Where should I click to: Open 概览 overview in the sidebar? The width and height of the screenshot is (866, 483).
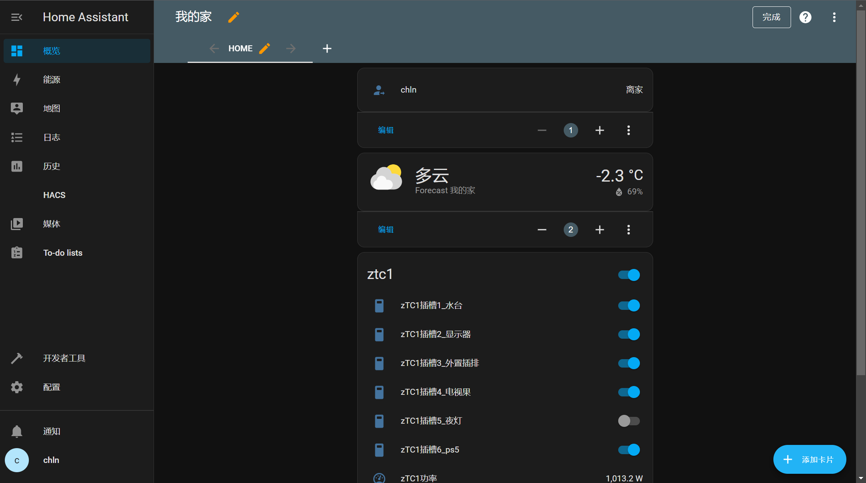77,51
